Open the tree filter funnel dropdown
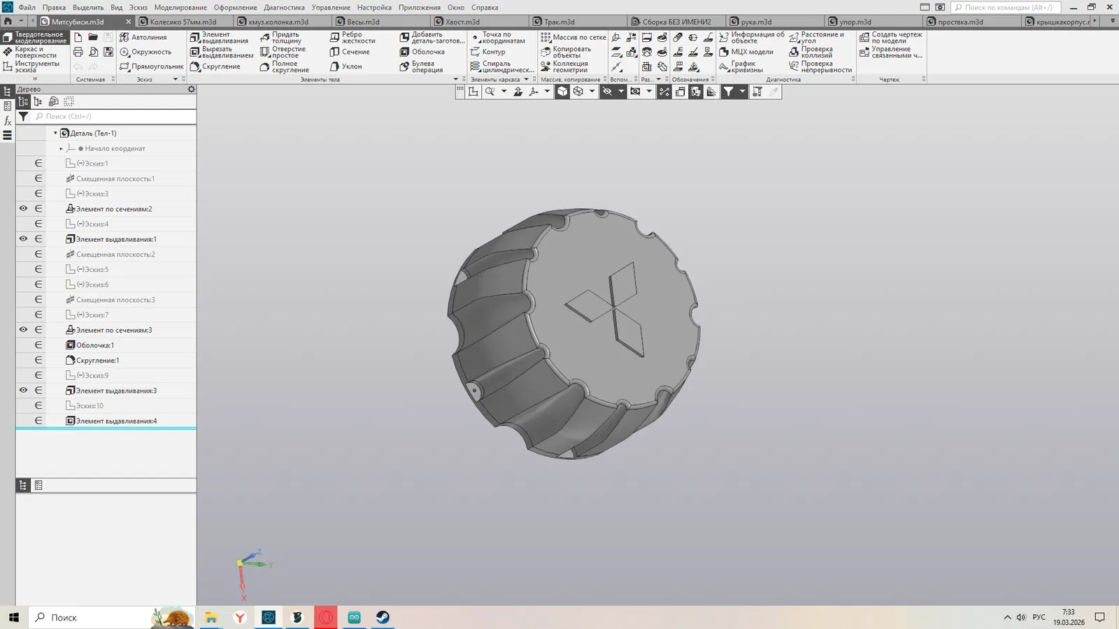The image size is (1119, 629). [23, 117]
